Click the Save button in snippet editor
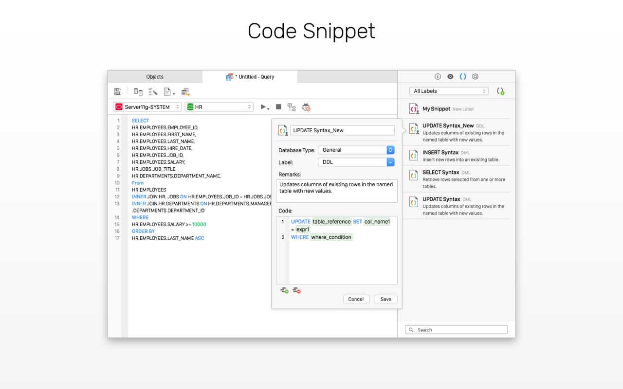The image size is (623, 389). coord(386,299)
